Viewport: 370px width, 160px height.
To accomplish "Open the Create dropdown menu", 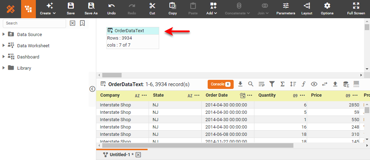I will pyautogui.click(x=48, y=9).
